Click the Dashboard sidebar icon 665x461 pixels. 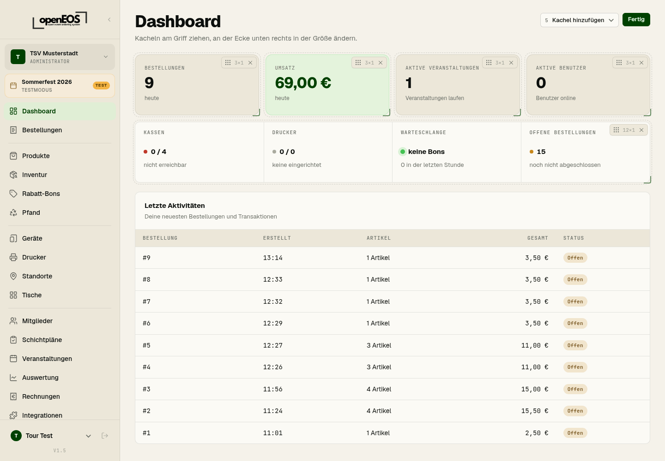13,111
